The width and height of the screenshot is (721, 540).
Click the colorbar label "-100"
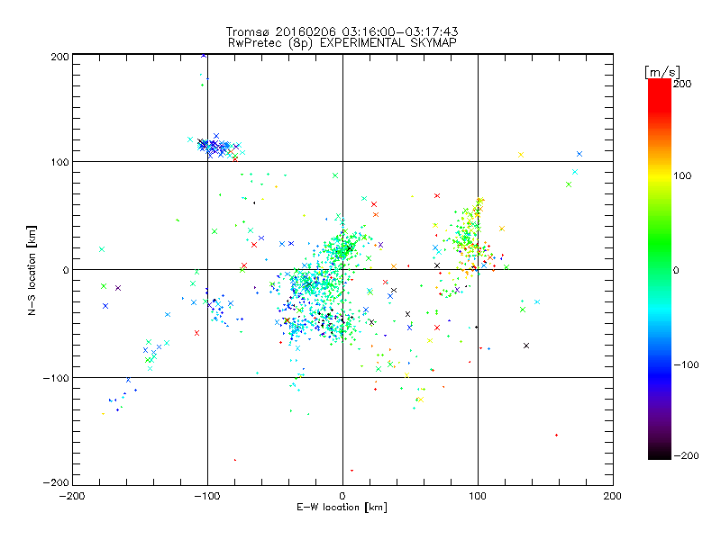(686, 364)
